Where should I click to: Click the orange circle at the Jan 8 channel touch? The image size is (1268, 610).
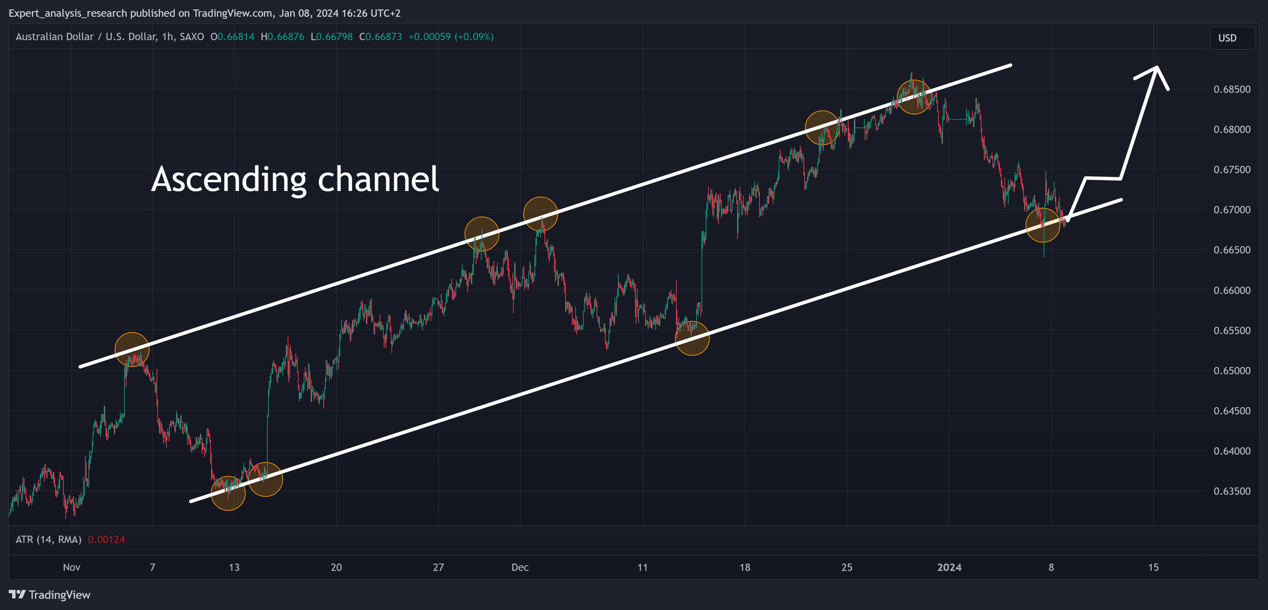pyautogui.click(x=1043, y=225)
